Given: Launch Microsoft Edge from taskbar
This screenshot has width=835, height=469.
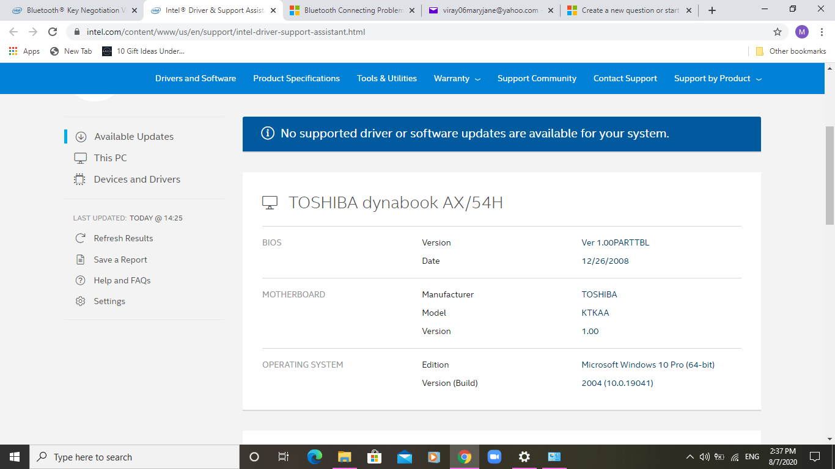Looking at the screenshot, I should coord(315,457).
